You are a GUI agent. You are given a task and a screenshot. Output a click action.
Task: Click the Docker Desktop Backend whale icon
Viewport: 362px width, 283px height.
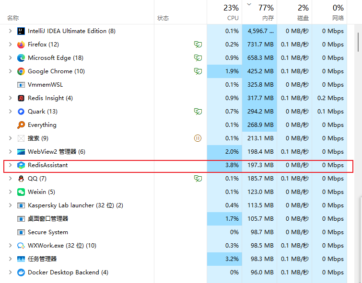pos(21,272)
